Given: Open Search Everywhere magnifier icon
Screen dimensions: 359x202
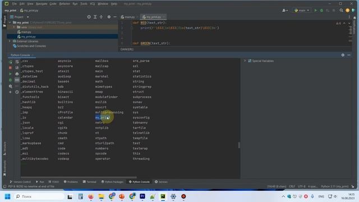Looking at the screenshot, I should coord(342,10).
